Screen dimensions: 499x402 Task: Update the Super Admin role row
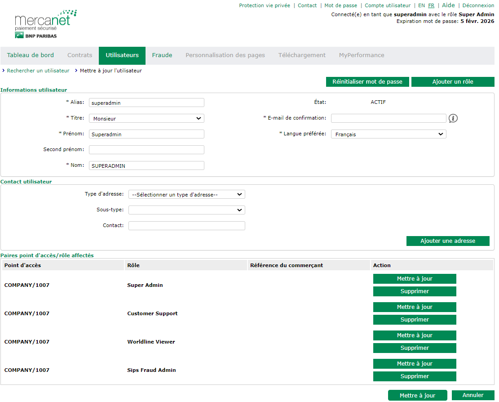tap(415, 279)
